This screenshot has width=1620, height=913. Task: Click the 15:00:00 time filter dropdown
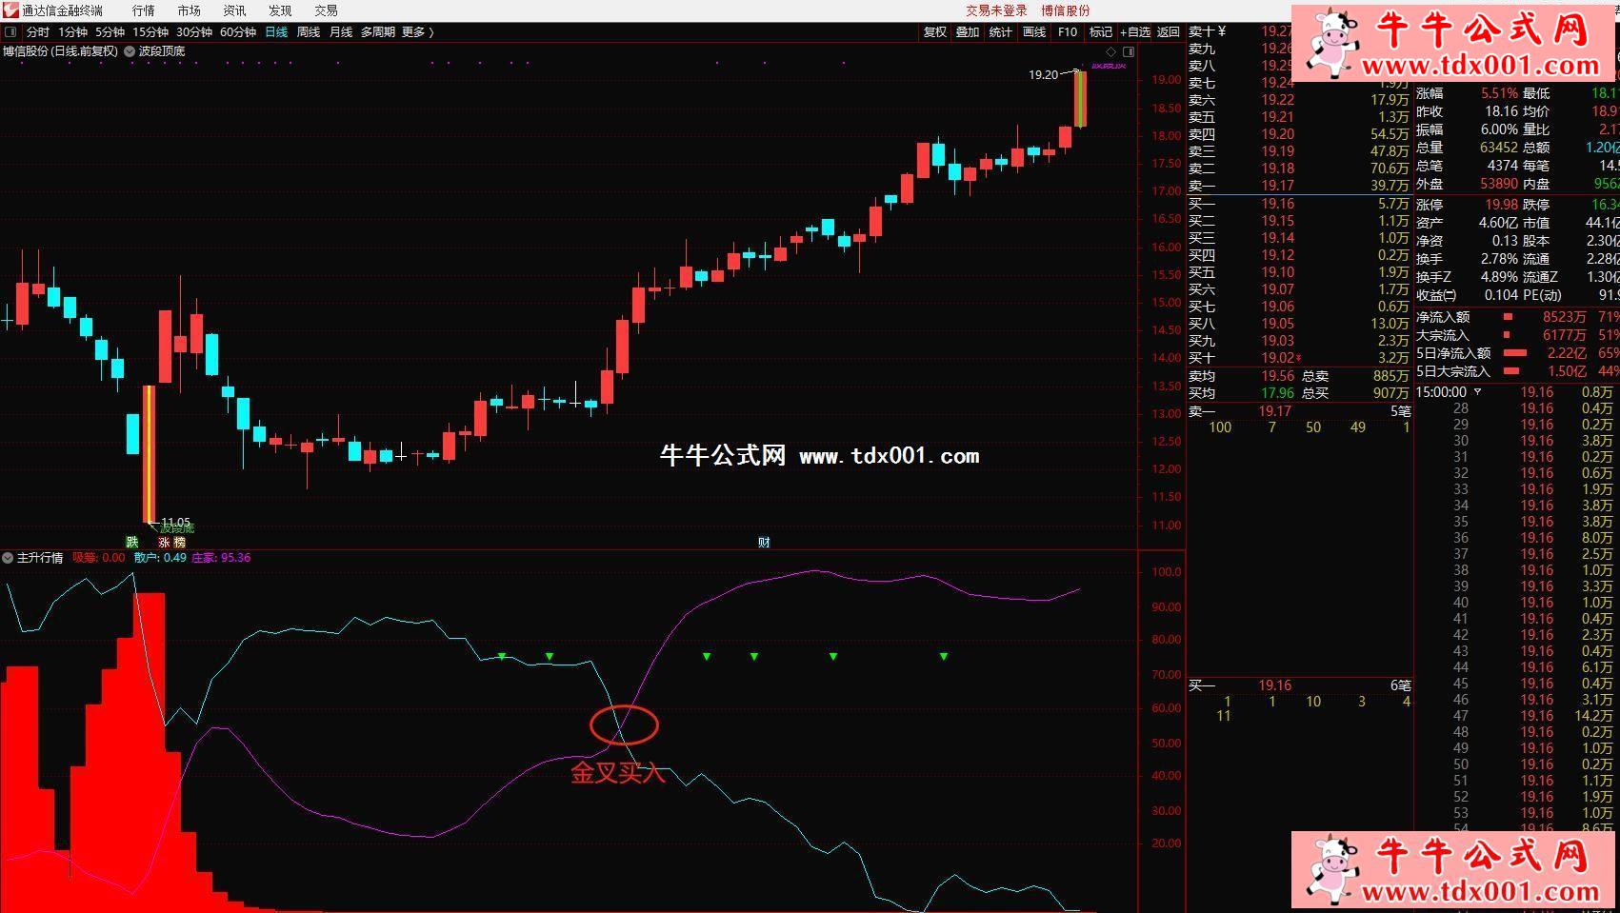(x=1478, y=392)
